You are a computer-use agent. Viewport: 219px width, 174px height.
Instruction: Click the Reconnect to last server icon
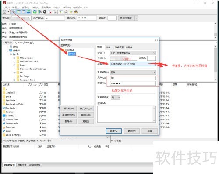click(55, 12)
